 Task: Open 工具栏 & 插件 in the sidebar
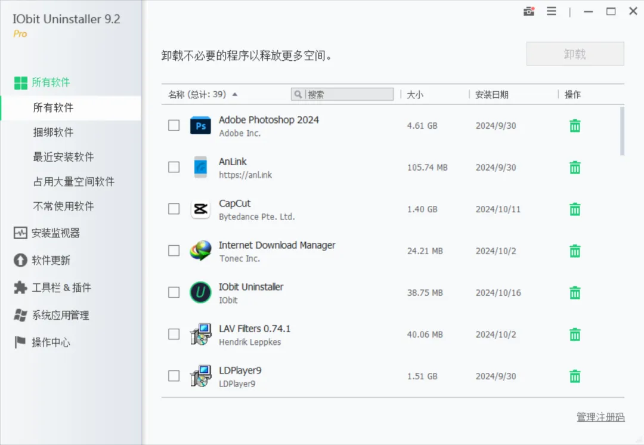(61, 288)
